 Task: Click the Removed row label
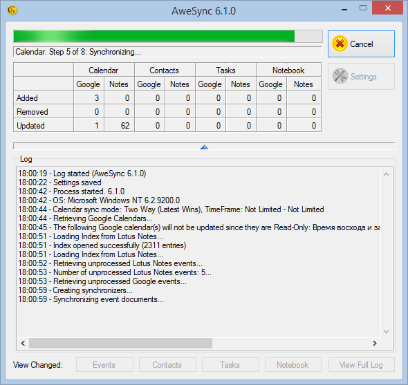point(33,112)
